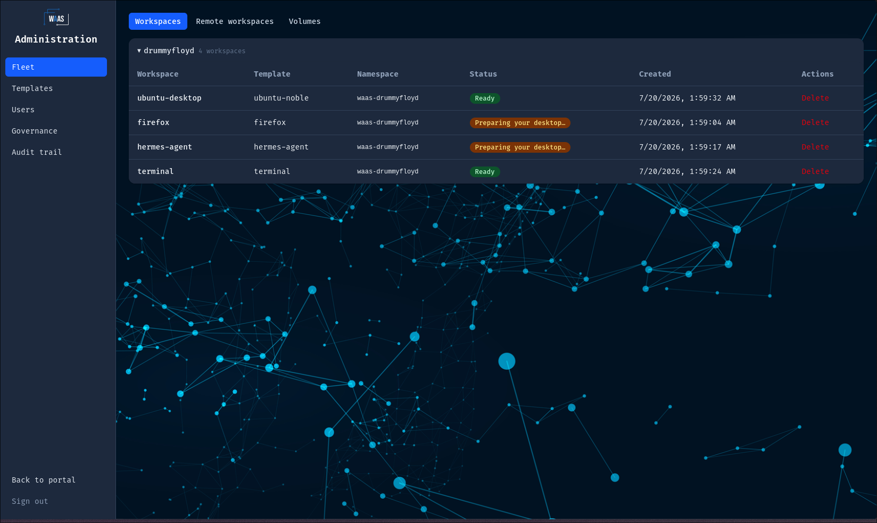Image resolution: width=877 pixels, height=523 pixels.
Task: Delete the hermes-agent workspace
Action: click(x=815, y=147)
